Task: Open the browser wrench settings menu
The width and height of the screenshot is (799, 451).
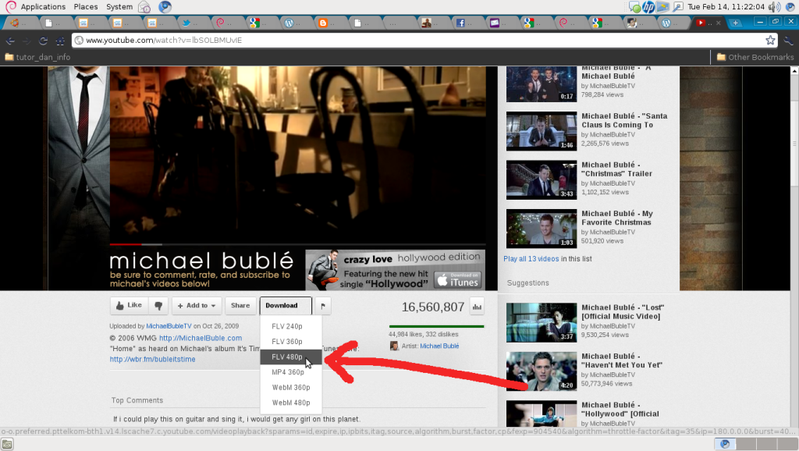Action: pos(788,41)
